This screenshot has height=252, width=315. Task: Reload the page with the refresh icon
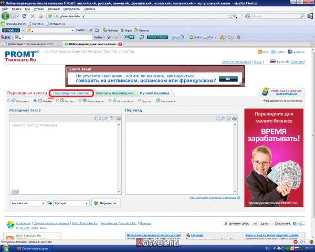[x=24, y=16]
